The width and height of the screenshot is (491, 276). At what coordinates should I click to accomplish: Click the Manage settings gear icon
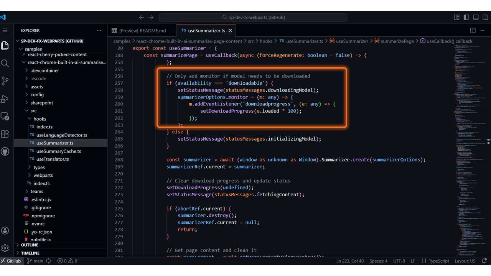(x=5, y=248)
